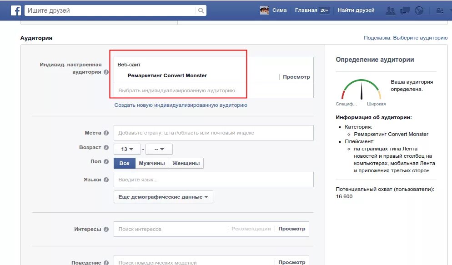Viewport: 452px width, 265px height.
Task: Click Просмотр in Поведение field
Action: pyautogui.click(x=292, y=262)
